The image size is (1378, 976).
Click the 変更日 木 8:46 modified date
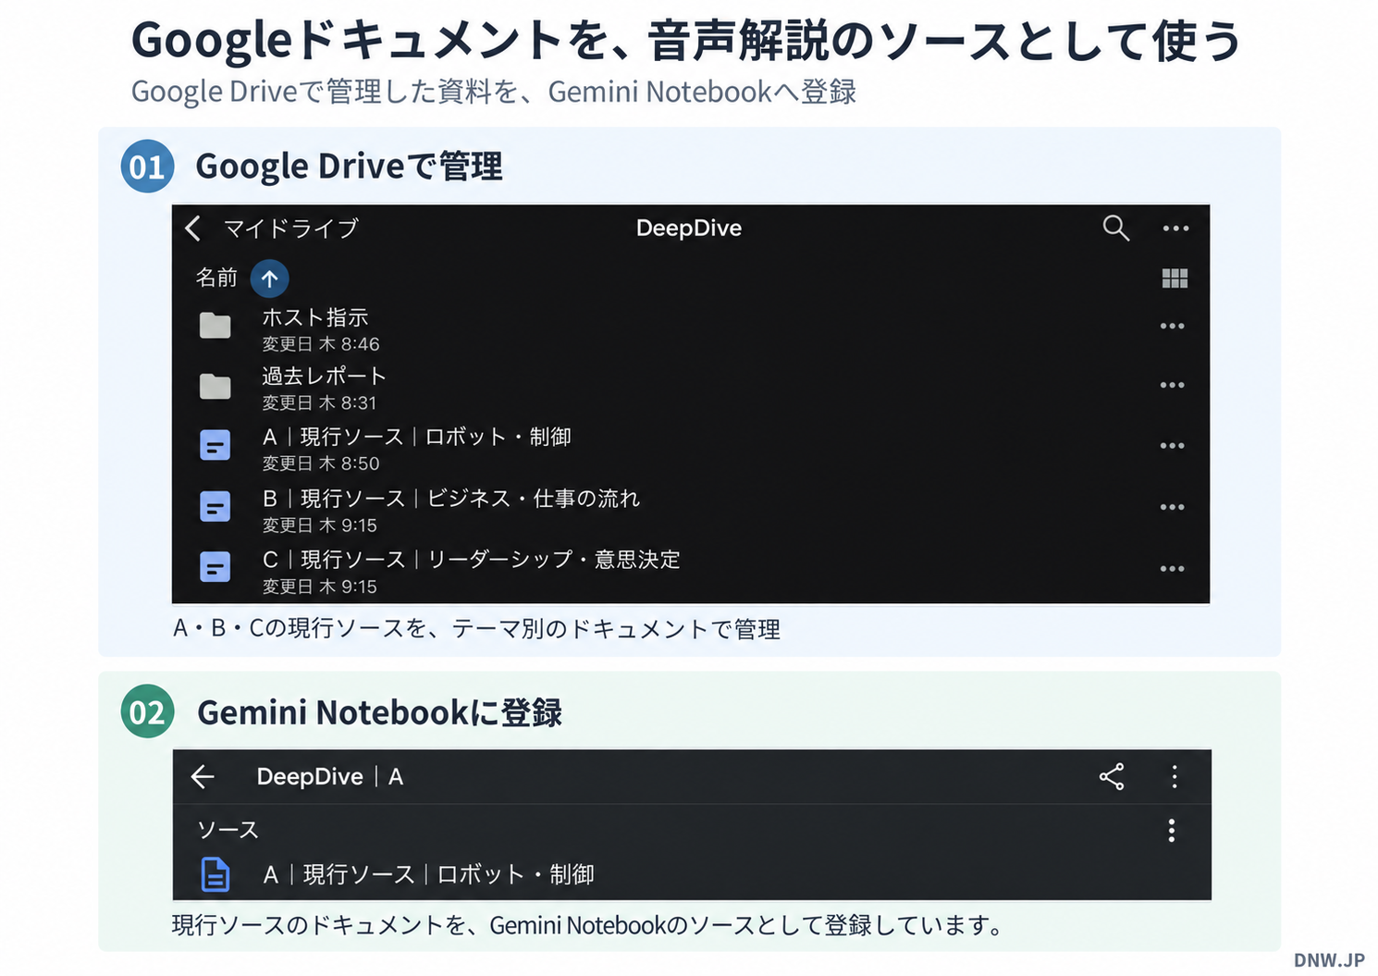coord(321,344)
